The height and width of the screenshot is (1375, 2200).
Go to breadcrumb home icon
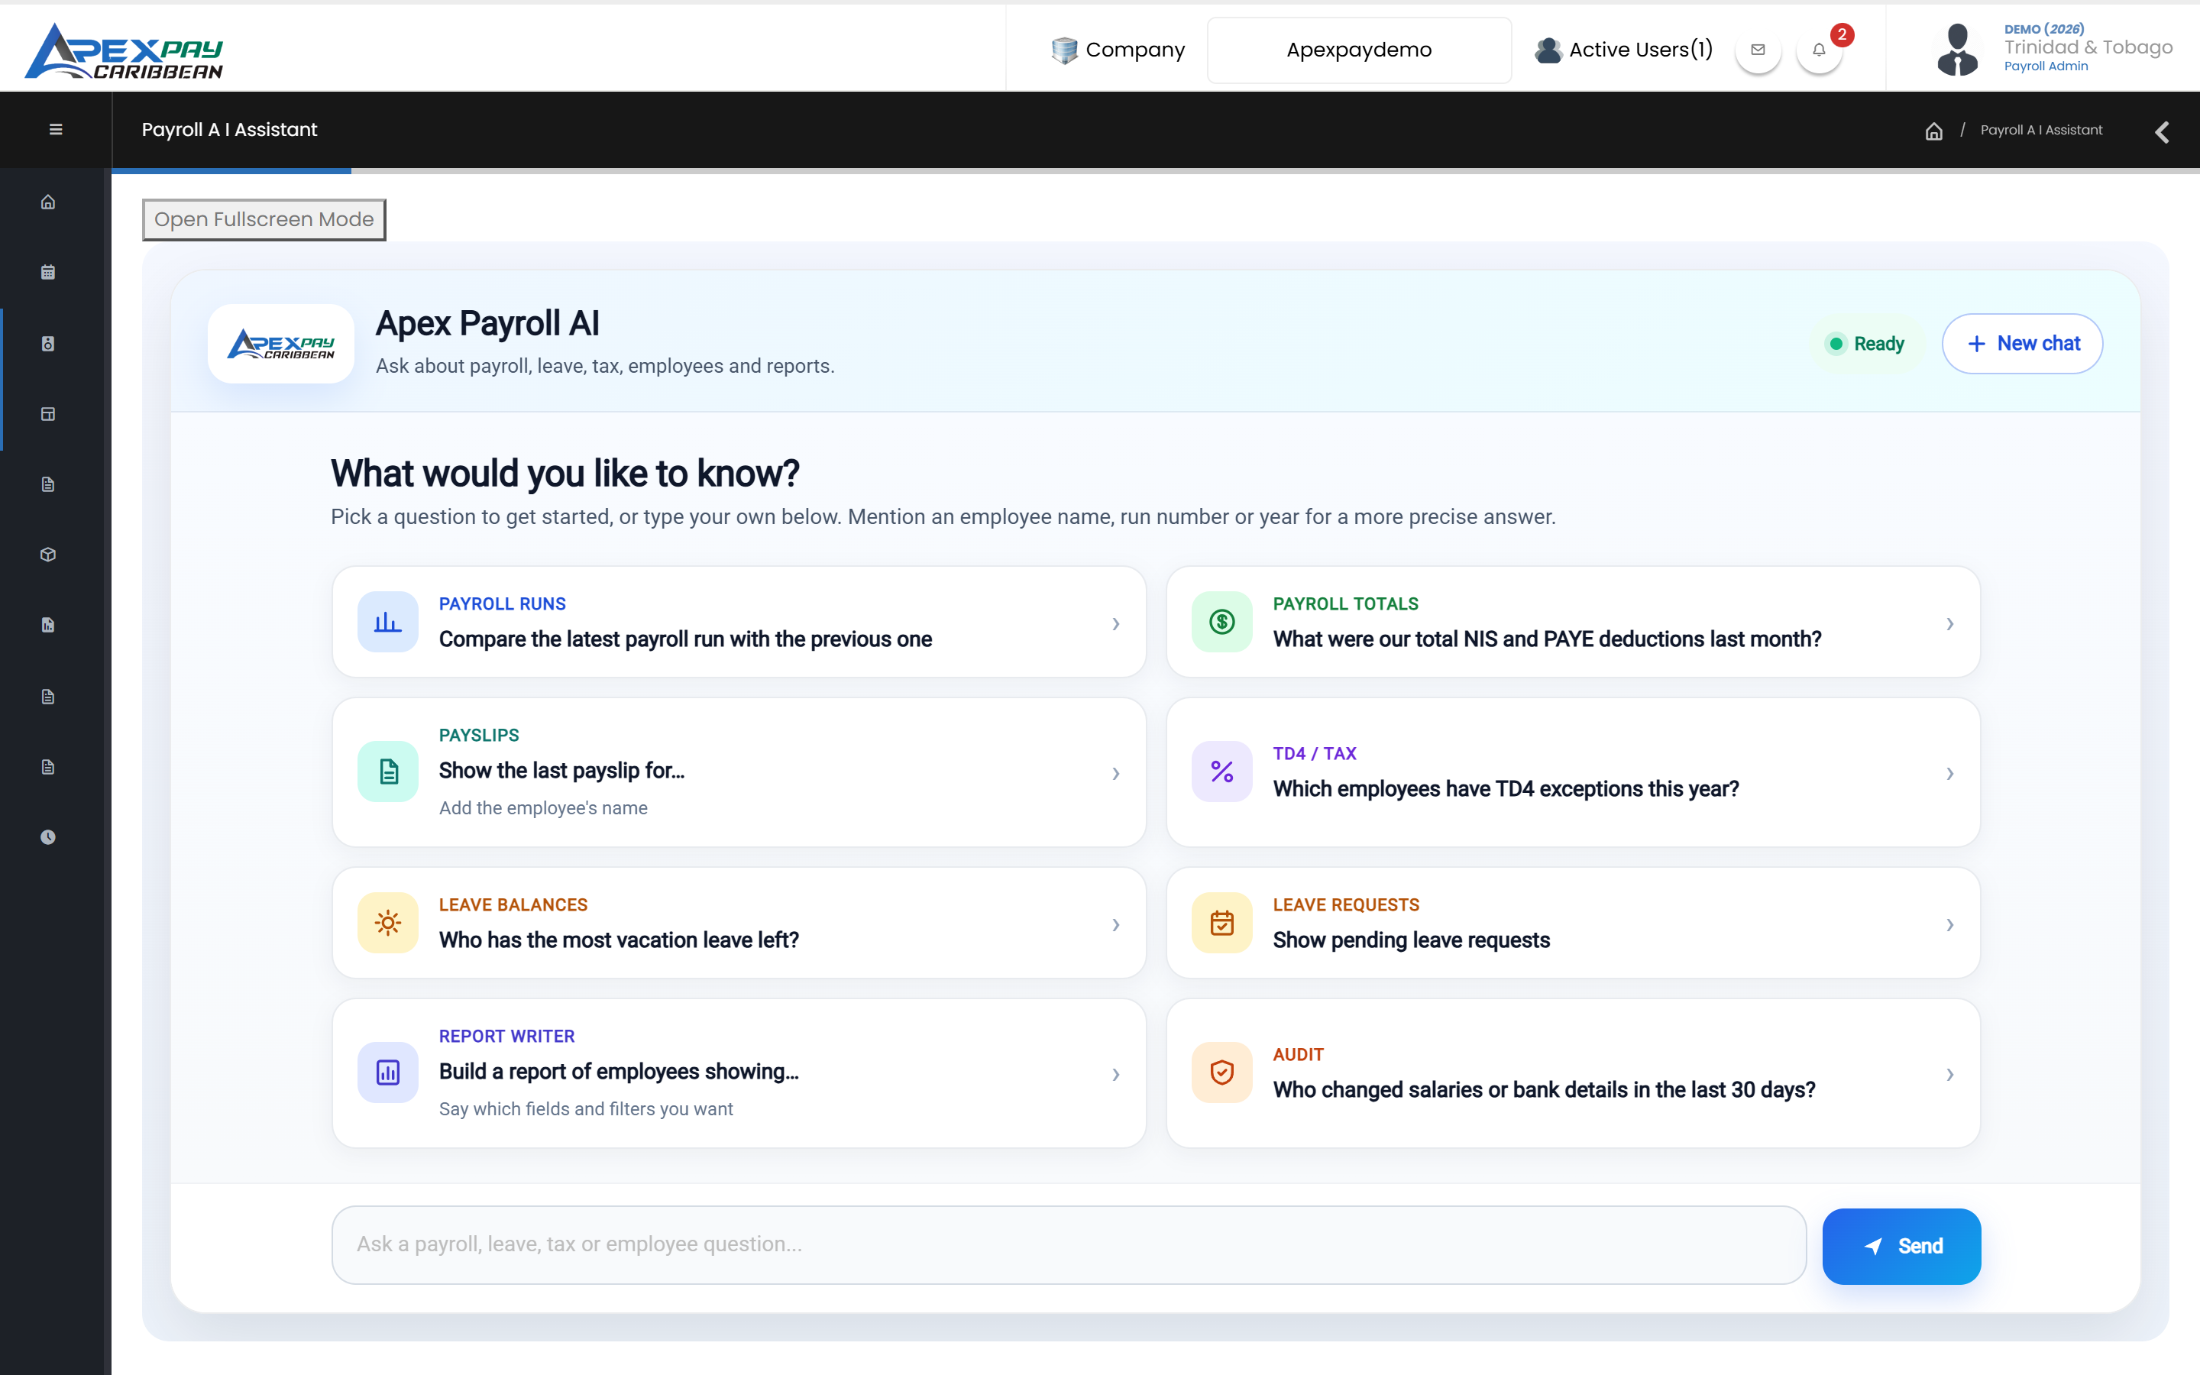1933,131
